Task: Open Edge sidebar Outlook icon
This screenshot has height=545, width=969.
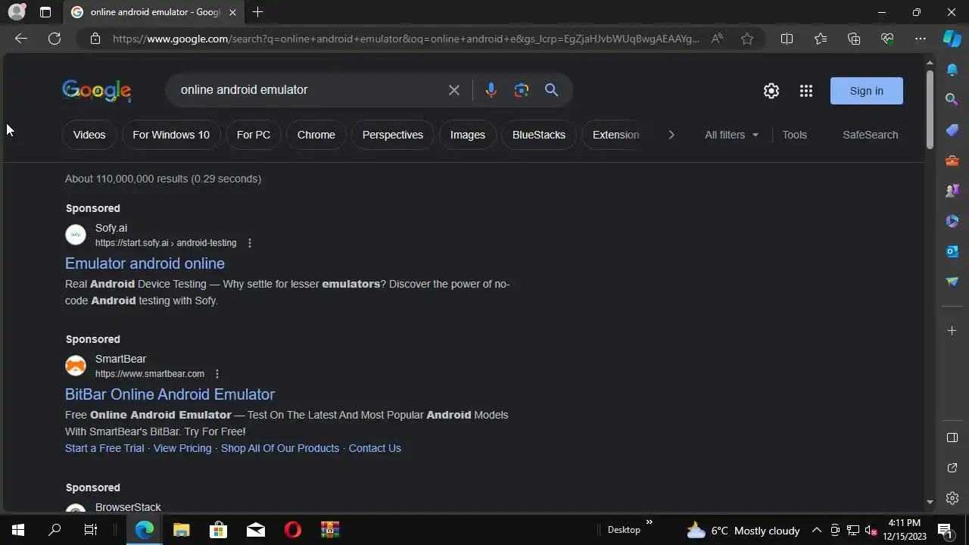Action: point(952,251)
